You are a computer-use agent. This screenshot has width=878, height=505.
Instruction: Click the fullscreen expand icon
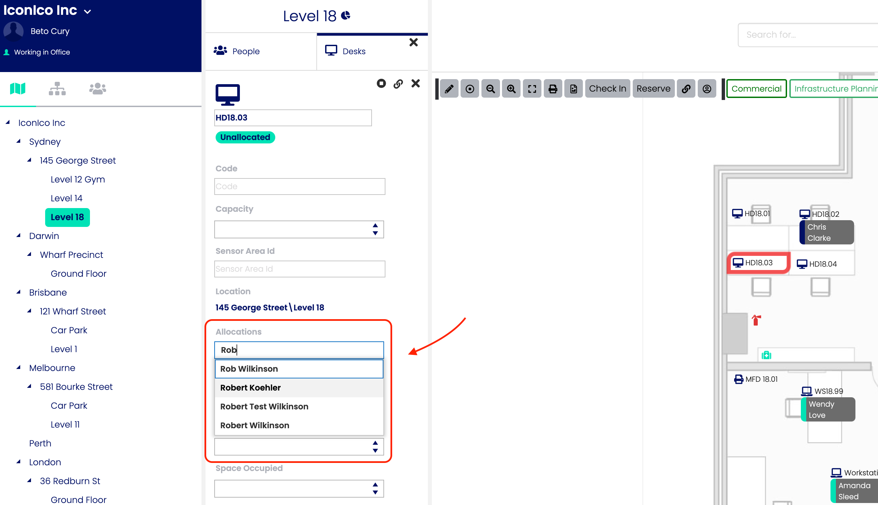(532, 89)
